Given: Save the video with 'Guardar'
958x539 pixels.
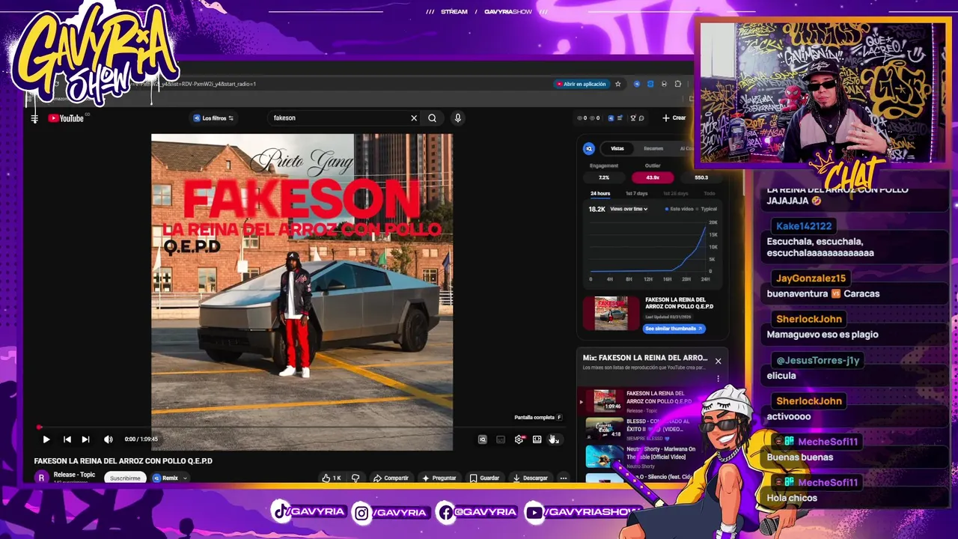Looking at the screenshot, I should (484, 478).
